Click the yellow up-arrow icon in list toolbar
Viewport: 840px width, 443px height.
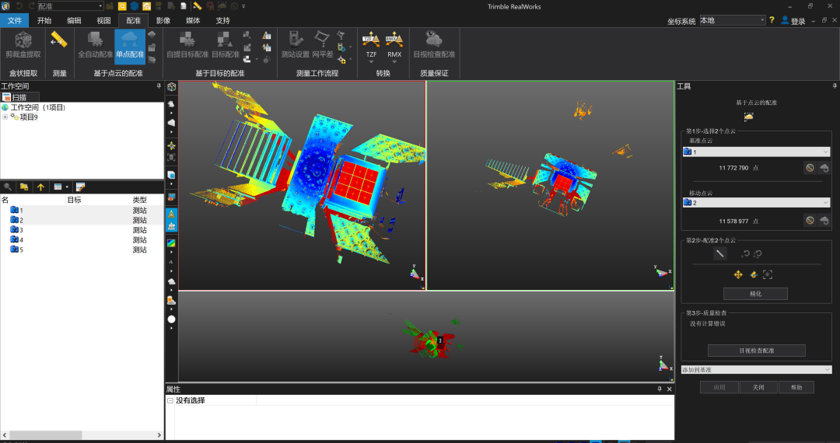pyautogui.click(x=40, y=187)
